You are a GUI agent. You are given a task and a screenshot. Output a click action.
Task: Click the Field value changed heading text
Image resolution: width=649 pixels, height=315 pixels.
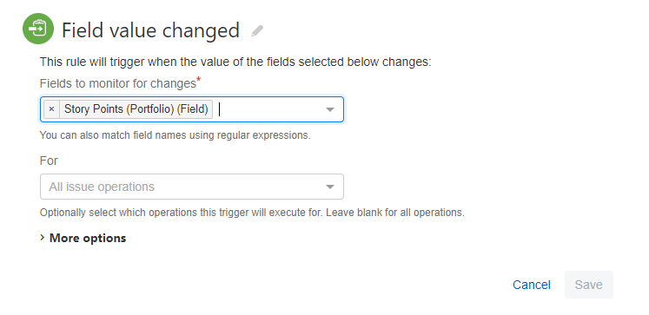150,30
